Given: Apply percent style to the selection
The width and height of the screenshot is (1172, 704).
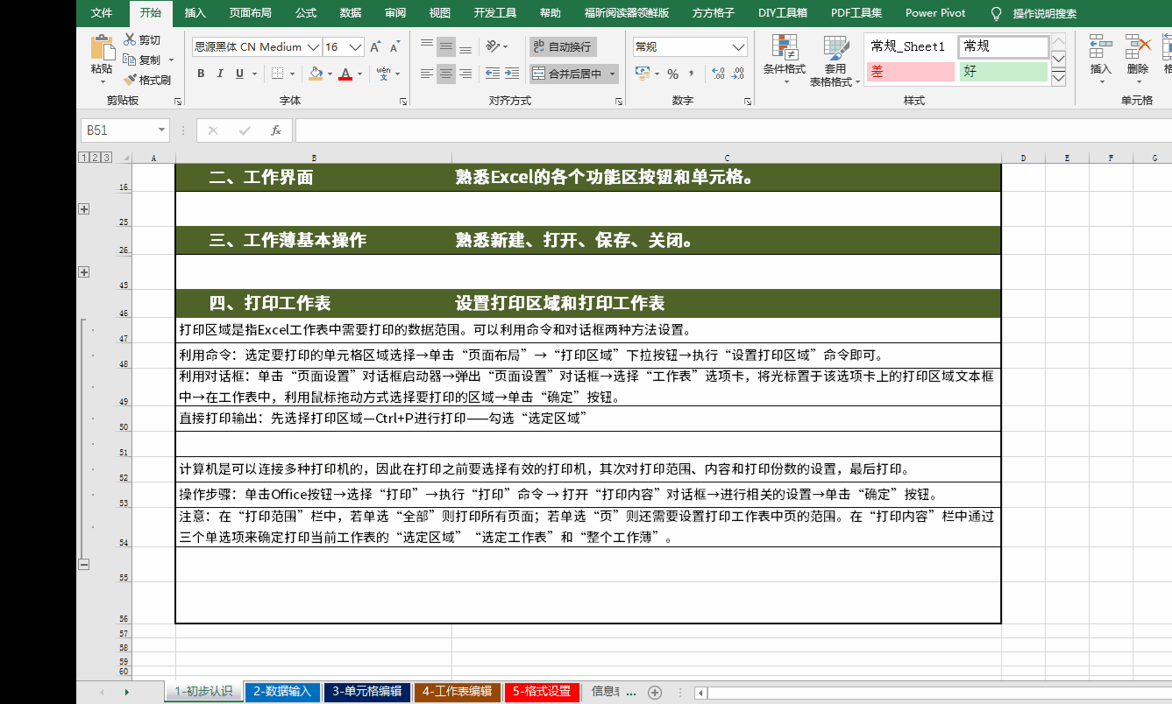Looking at the screenshot, I should coord(673,74).
